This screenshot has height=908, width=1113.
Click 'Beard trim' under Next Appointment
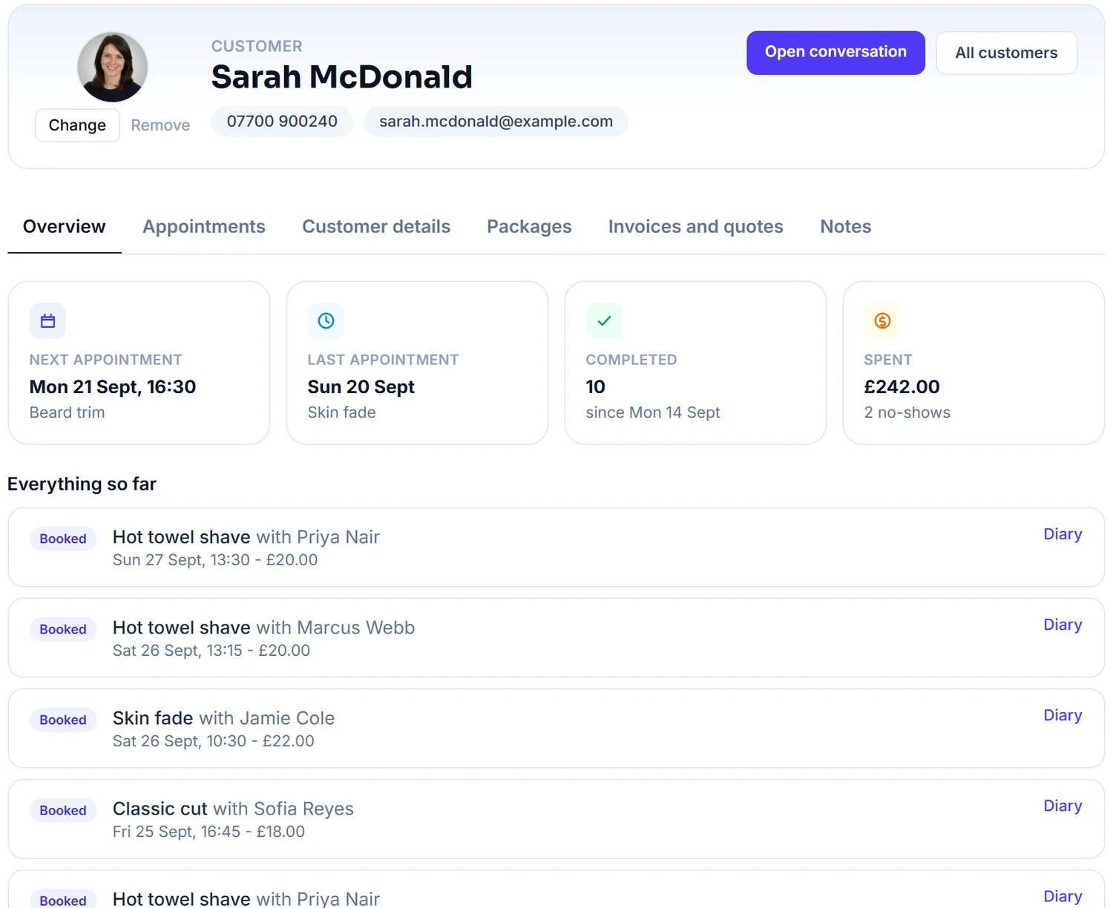point(67,412)
